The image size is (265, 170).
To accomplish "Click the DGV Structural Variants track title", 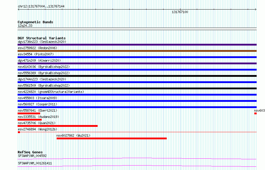I will point(42,38).
